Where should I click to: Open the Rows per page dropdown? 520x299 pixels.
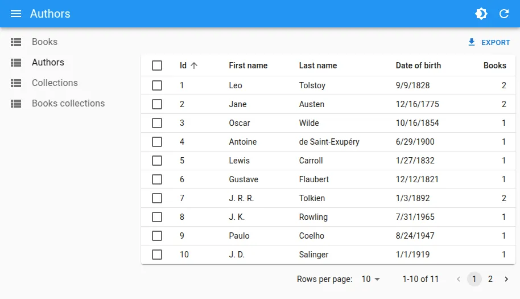click(370, 279)
